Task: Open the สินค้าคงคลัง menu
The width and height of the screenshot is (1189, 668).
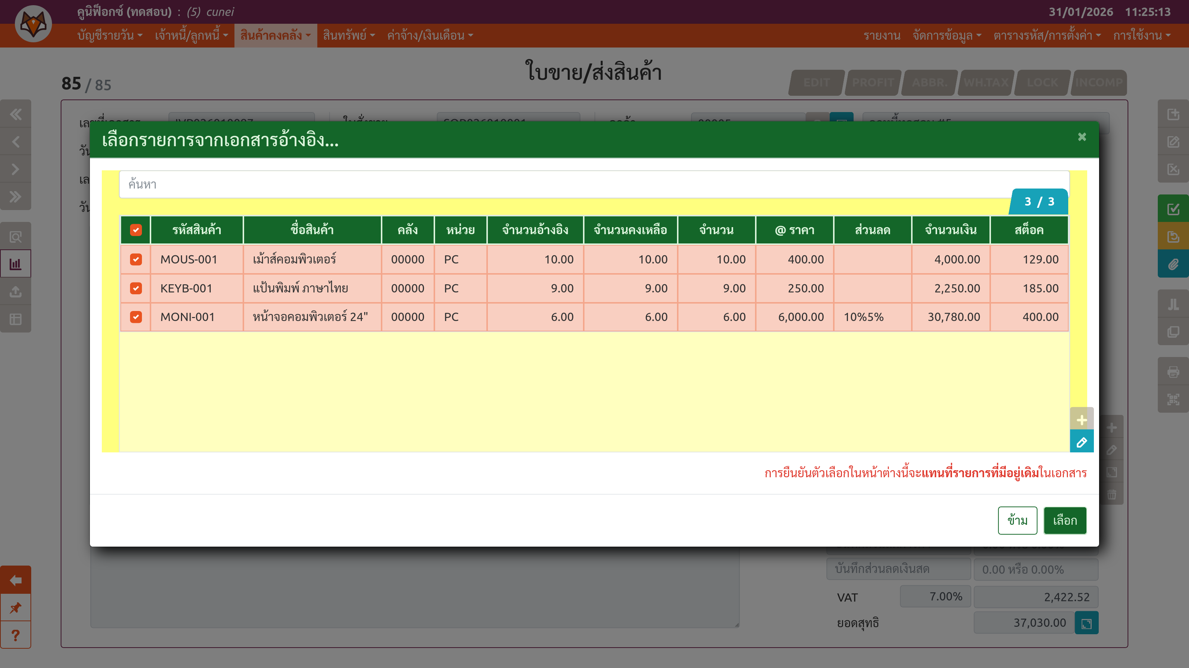Action: (275, 36)
